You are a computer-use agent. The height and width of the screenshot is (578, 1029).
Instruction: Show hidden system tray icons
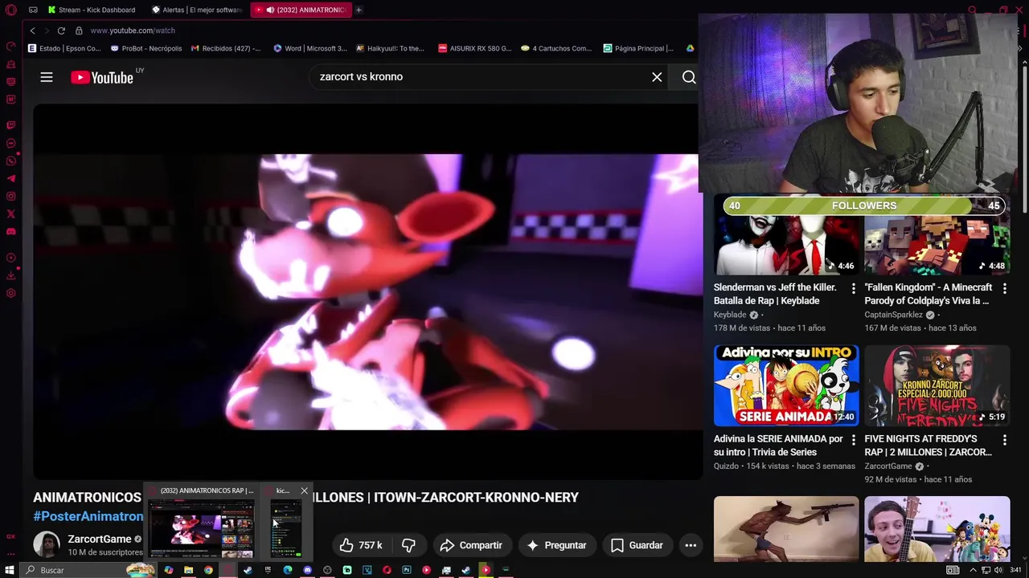tap(974, 570)
